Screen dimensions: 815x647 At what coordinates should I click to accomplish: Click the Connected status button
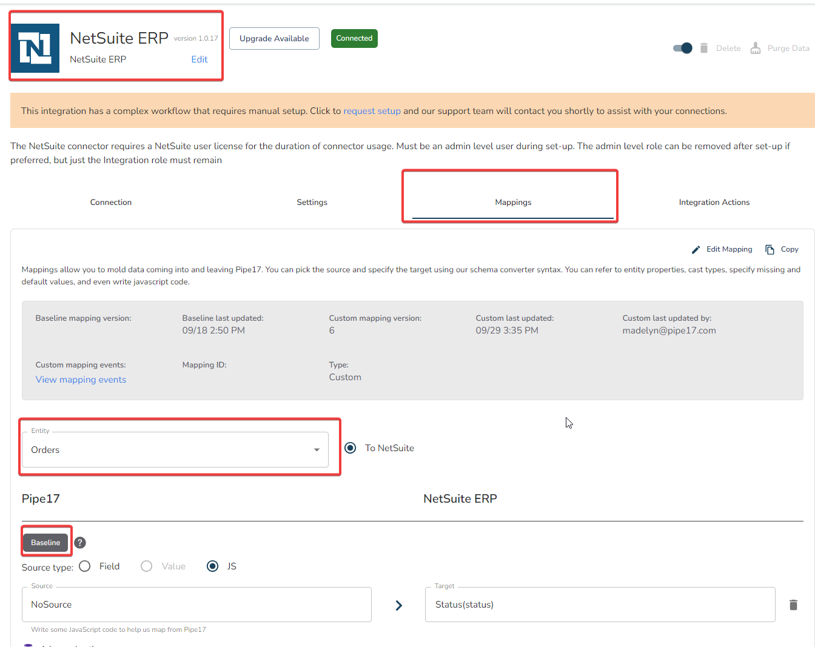(x=354, y=38)
